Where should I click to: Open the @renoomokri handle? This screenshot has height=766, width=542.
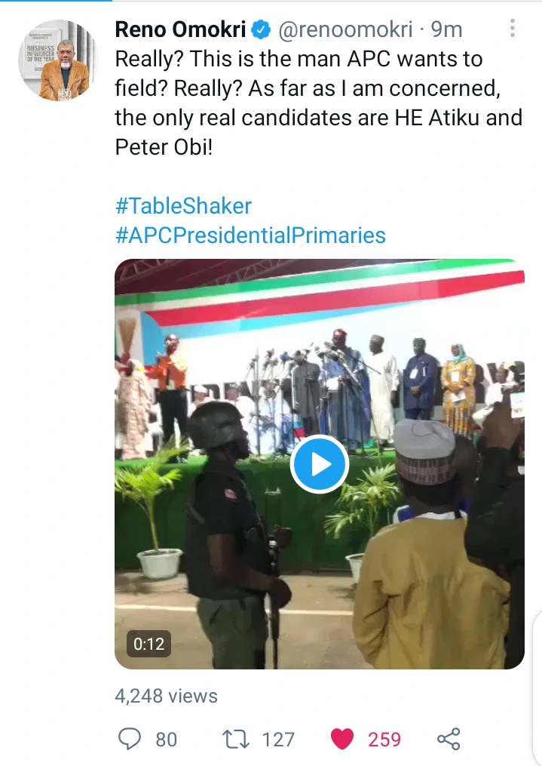pyautogui.click(x=346, y=30)
